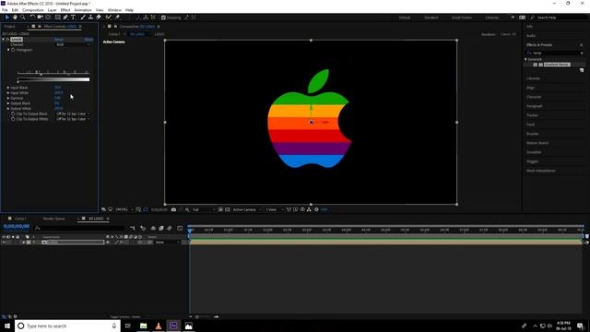Select the Small Screen workspace
Image resolution: width=590 pixels, height=332 pixels.
(x=462, y=18)
